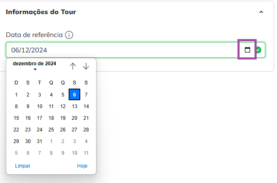Clear the date with Limpar

click(x=22, y=166)
